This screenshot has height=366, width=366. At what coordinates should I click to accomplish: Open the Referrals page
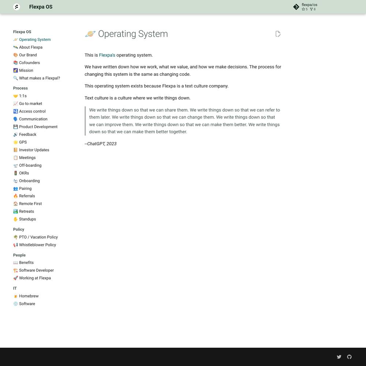click(x=24, y=195)
